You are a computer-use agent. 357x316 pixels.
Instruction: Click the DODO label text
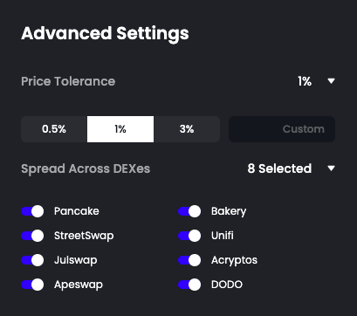pos(227,285)
